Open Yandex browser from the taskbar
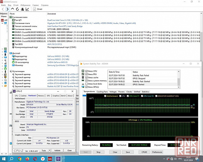The height and width of the screenshot is (162, 203). click(x=42, y=159)
